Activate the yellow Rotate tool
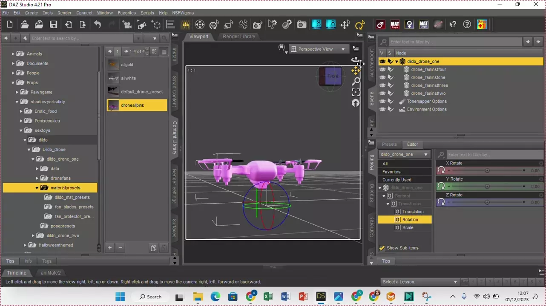This screenshot has height=306, width=546. tap(360, 25)
